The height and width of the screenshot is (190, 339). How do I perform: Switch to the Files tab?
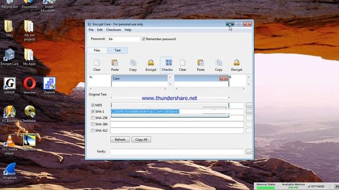pos(97,50)
